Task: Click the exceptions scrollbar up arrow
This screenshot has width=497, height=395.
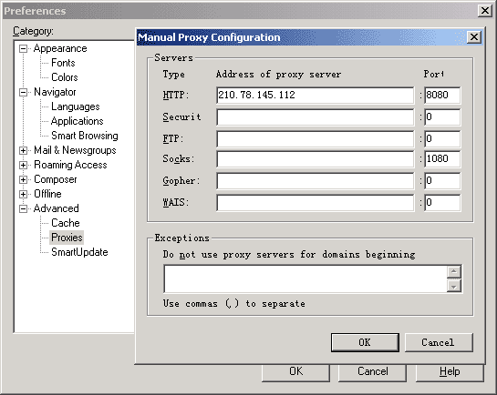Action: coord(454,271)
